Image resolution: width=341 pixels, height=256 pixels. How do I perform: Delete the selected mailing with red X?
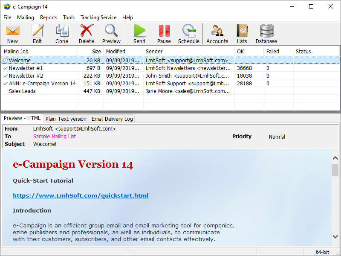click(x=87, y=34)
